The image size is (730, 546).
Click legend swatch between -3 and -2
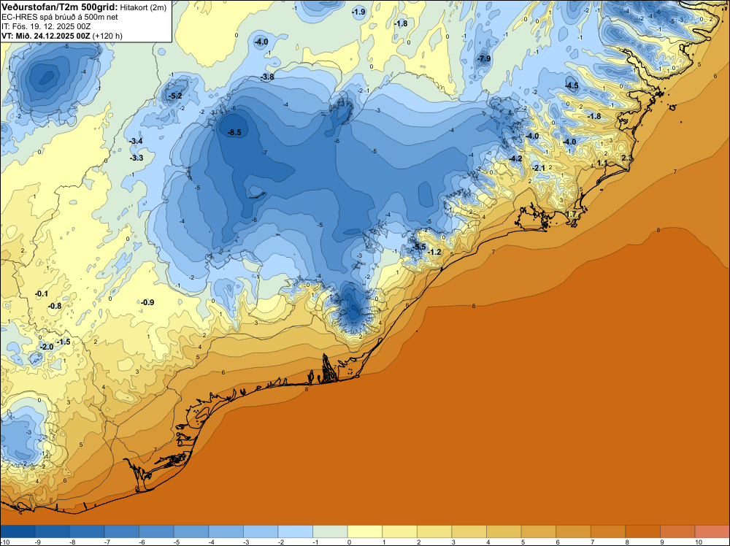261,531
